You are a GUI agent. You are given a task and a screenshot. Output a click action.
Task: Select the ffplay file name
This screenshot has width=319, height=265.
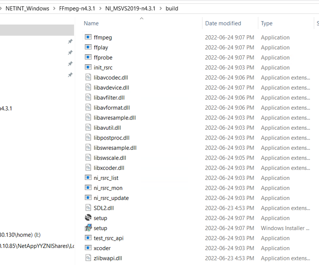[101, 47]
